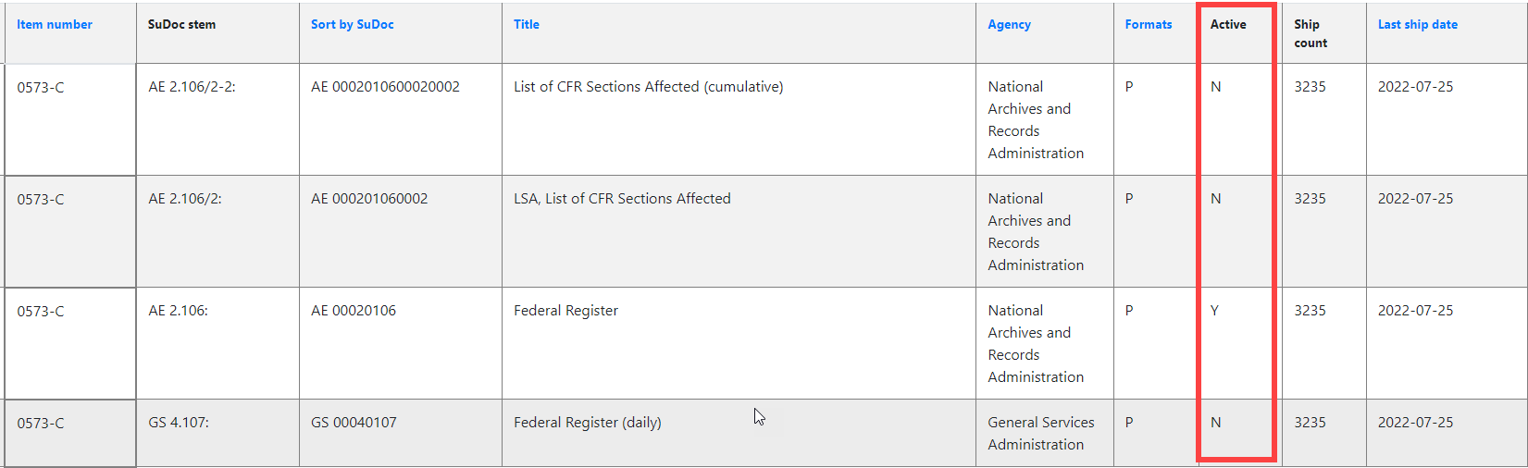Select the "AE 000201060002" sort value cell
The width and height of the screenshot is (1528, 468).
369,199
